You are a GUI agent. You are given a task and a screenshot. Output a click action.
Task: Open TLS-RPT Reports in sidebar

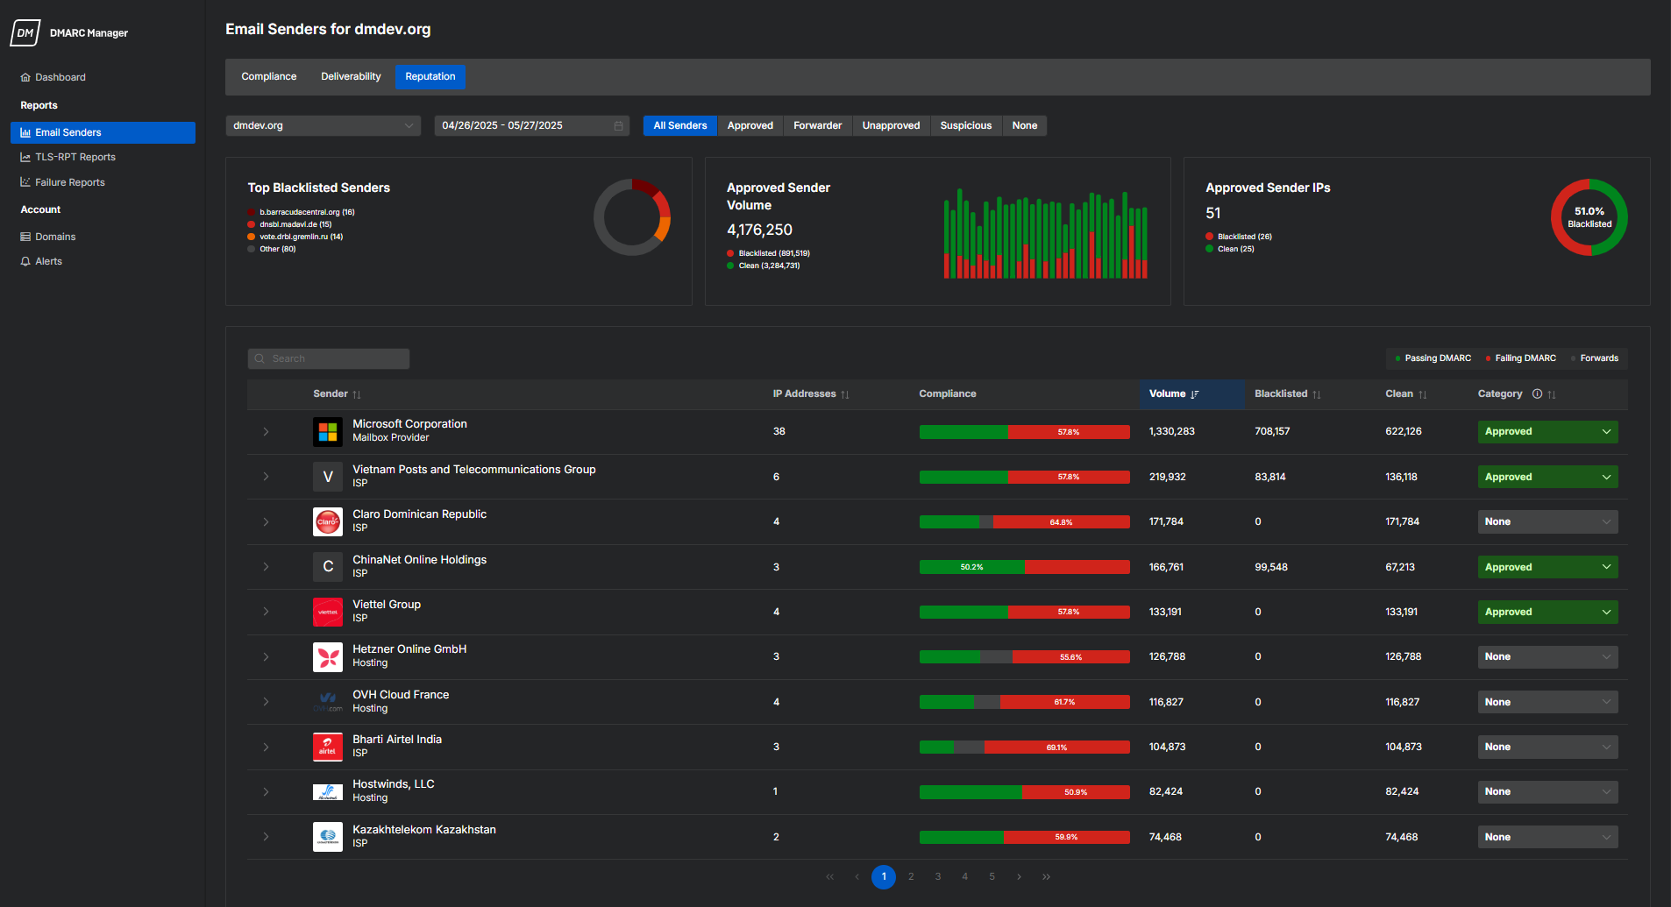click(x=75, y=158)
